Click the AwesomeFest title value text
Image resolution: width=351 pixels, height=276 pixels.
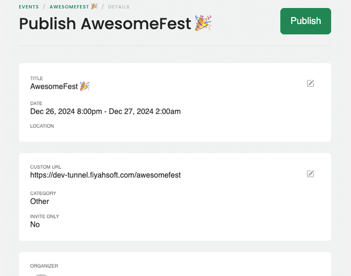pos(54,86)
